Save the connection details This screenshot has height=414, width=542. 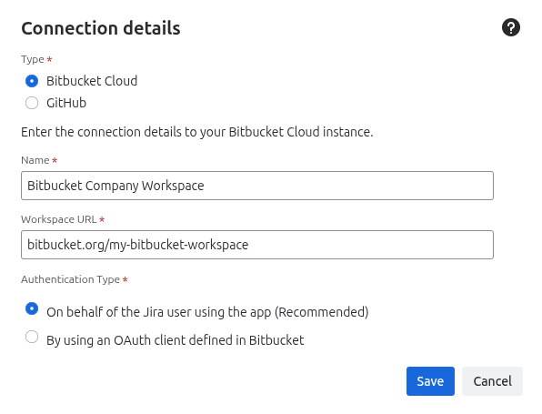pos(430,381)
